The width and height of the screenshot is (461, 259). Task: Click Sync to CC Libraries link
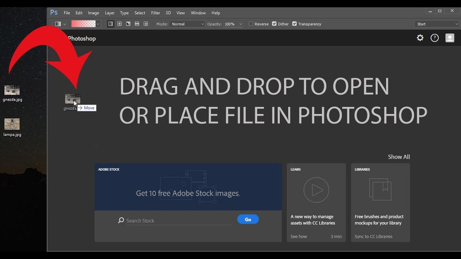point(373,236)
